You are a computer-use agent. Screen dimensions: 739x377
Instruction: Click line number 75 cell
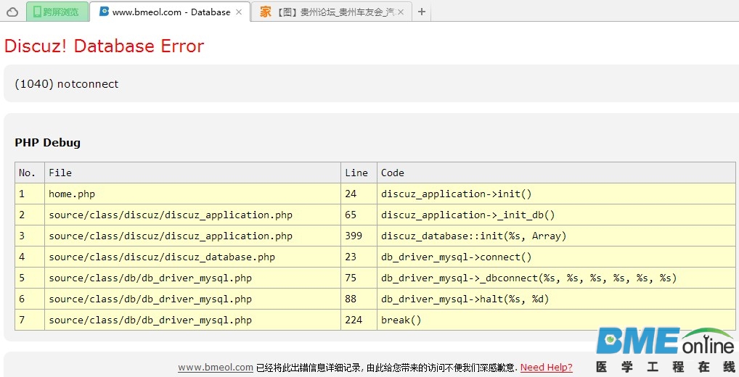[359, 278]
